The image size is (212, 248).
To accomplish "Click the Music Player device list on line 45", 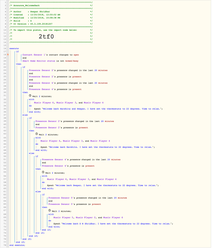I will coord(75,141).
